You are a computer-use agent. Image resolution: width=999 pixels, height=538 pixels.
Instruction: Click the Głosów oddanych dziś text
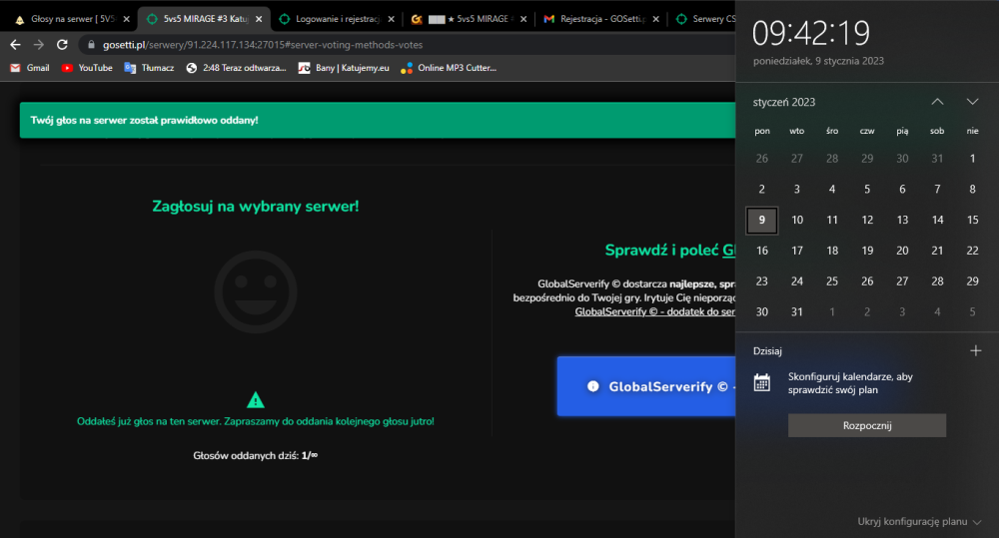click(256, 455)
